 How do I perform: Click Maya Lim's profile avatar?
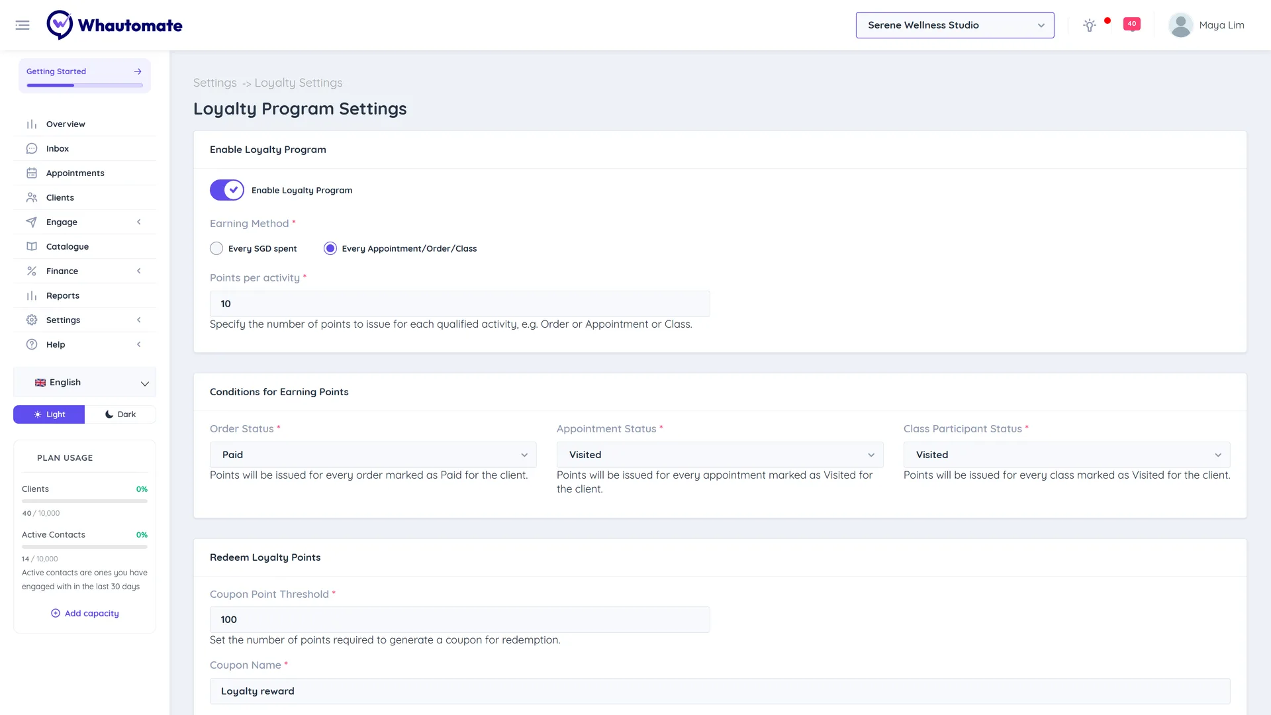[1180, 25]
